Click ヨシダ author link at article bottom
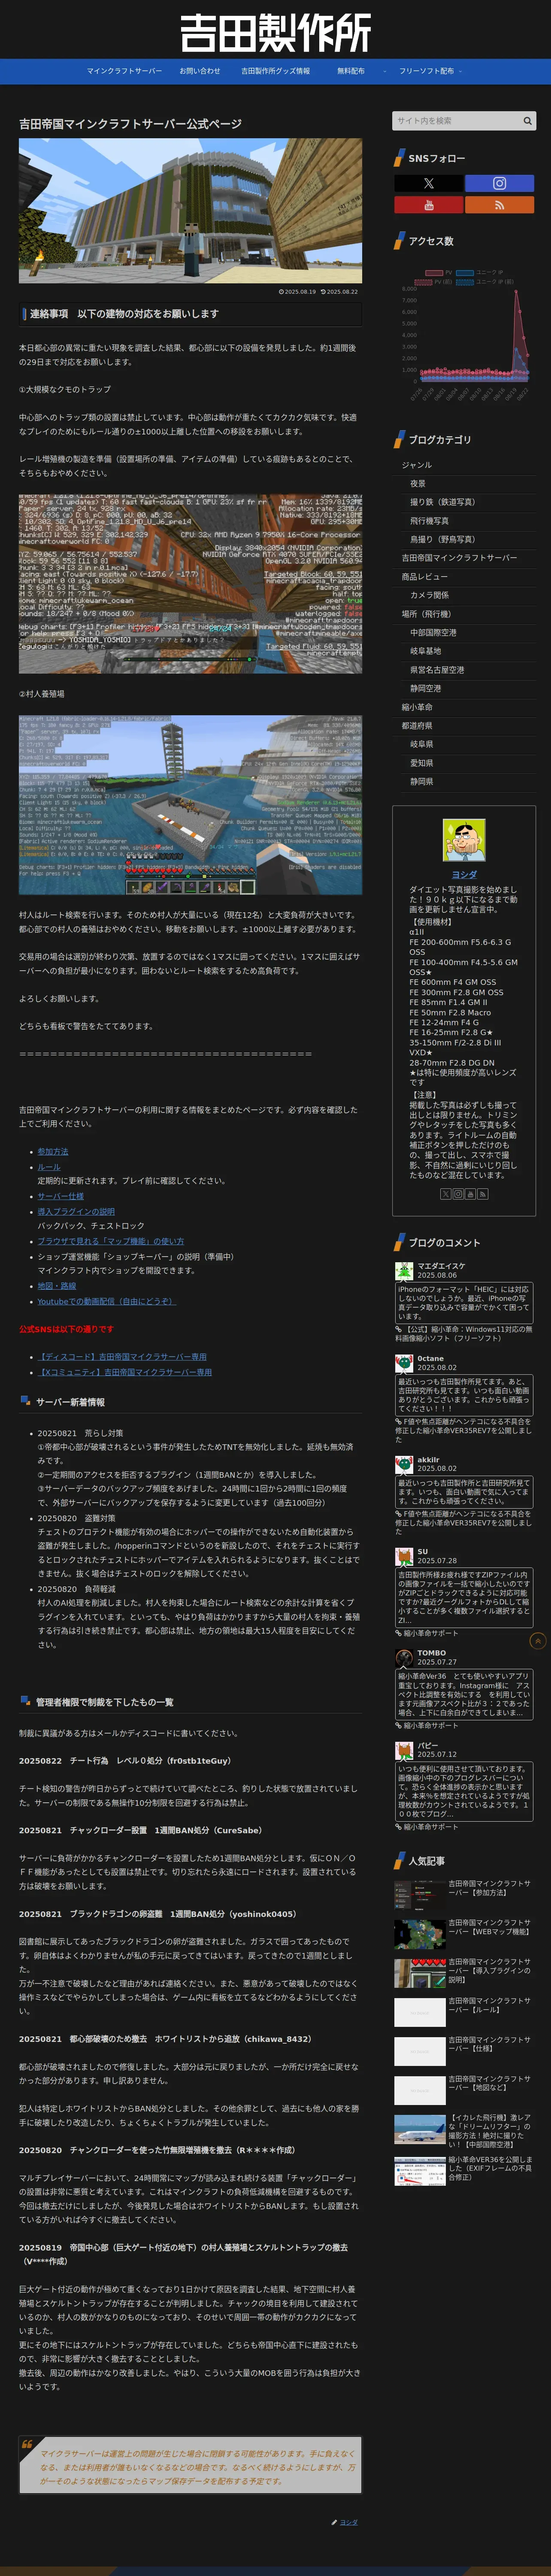Image resolution: width=551 pixels, height=2576 pixels. click(x=348, y=2522)
